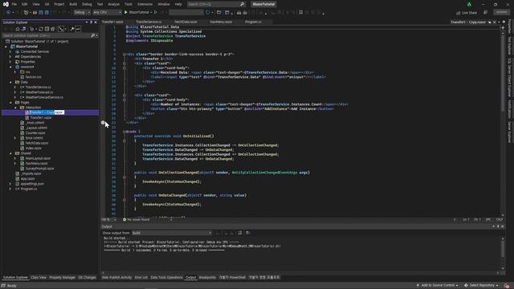Open the Show output from Build dropdown
Viewport: 514px width, 289px height.
coord(171,233)
